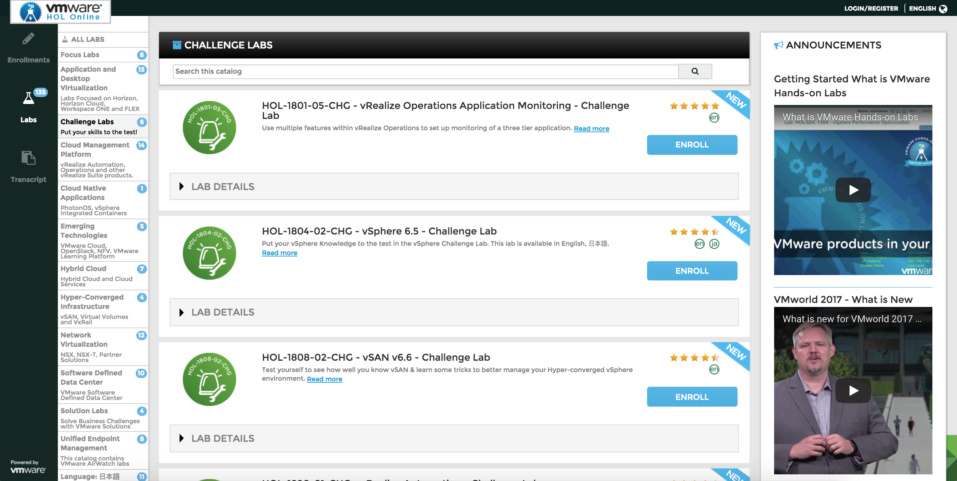The height and width of the screenshot is (481, 957).
Task: Click the megaphone icon beside ANNOUNCEMENTS
Action: (x=779, y=45)
